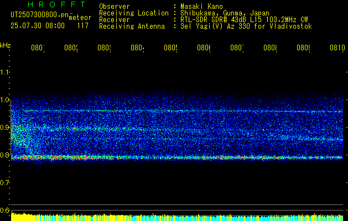
Task: Select the RTL-SDR SDR# 43dB receiver details
Action: pos(244,20)
